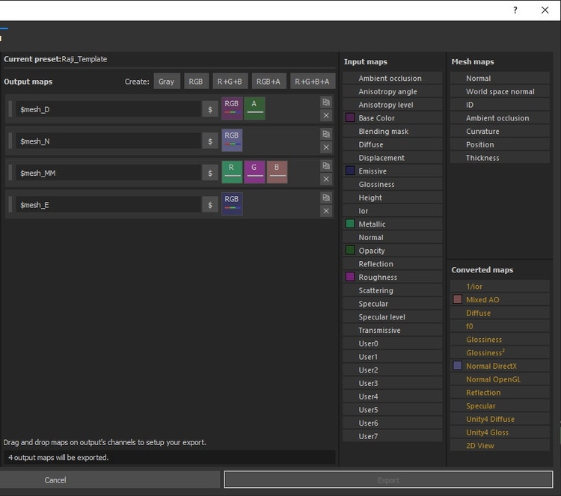Select Normal DirectX in Converted maps
The width and height of the screenshot is (561, 496).
coord(491,366)
